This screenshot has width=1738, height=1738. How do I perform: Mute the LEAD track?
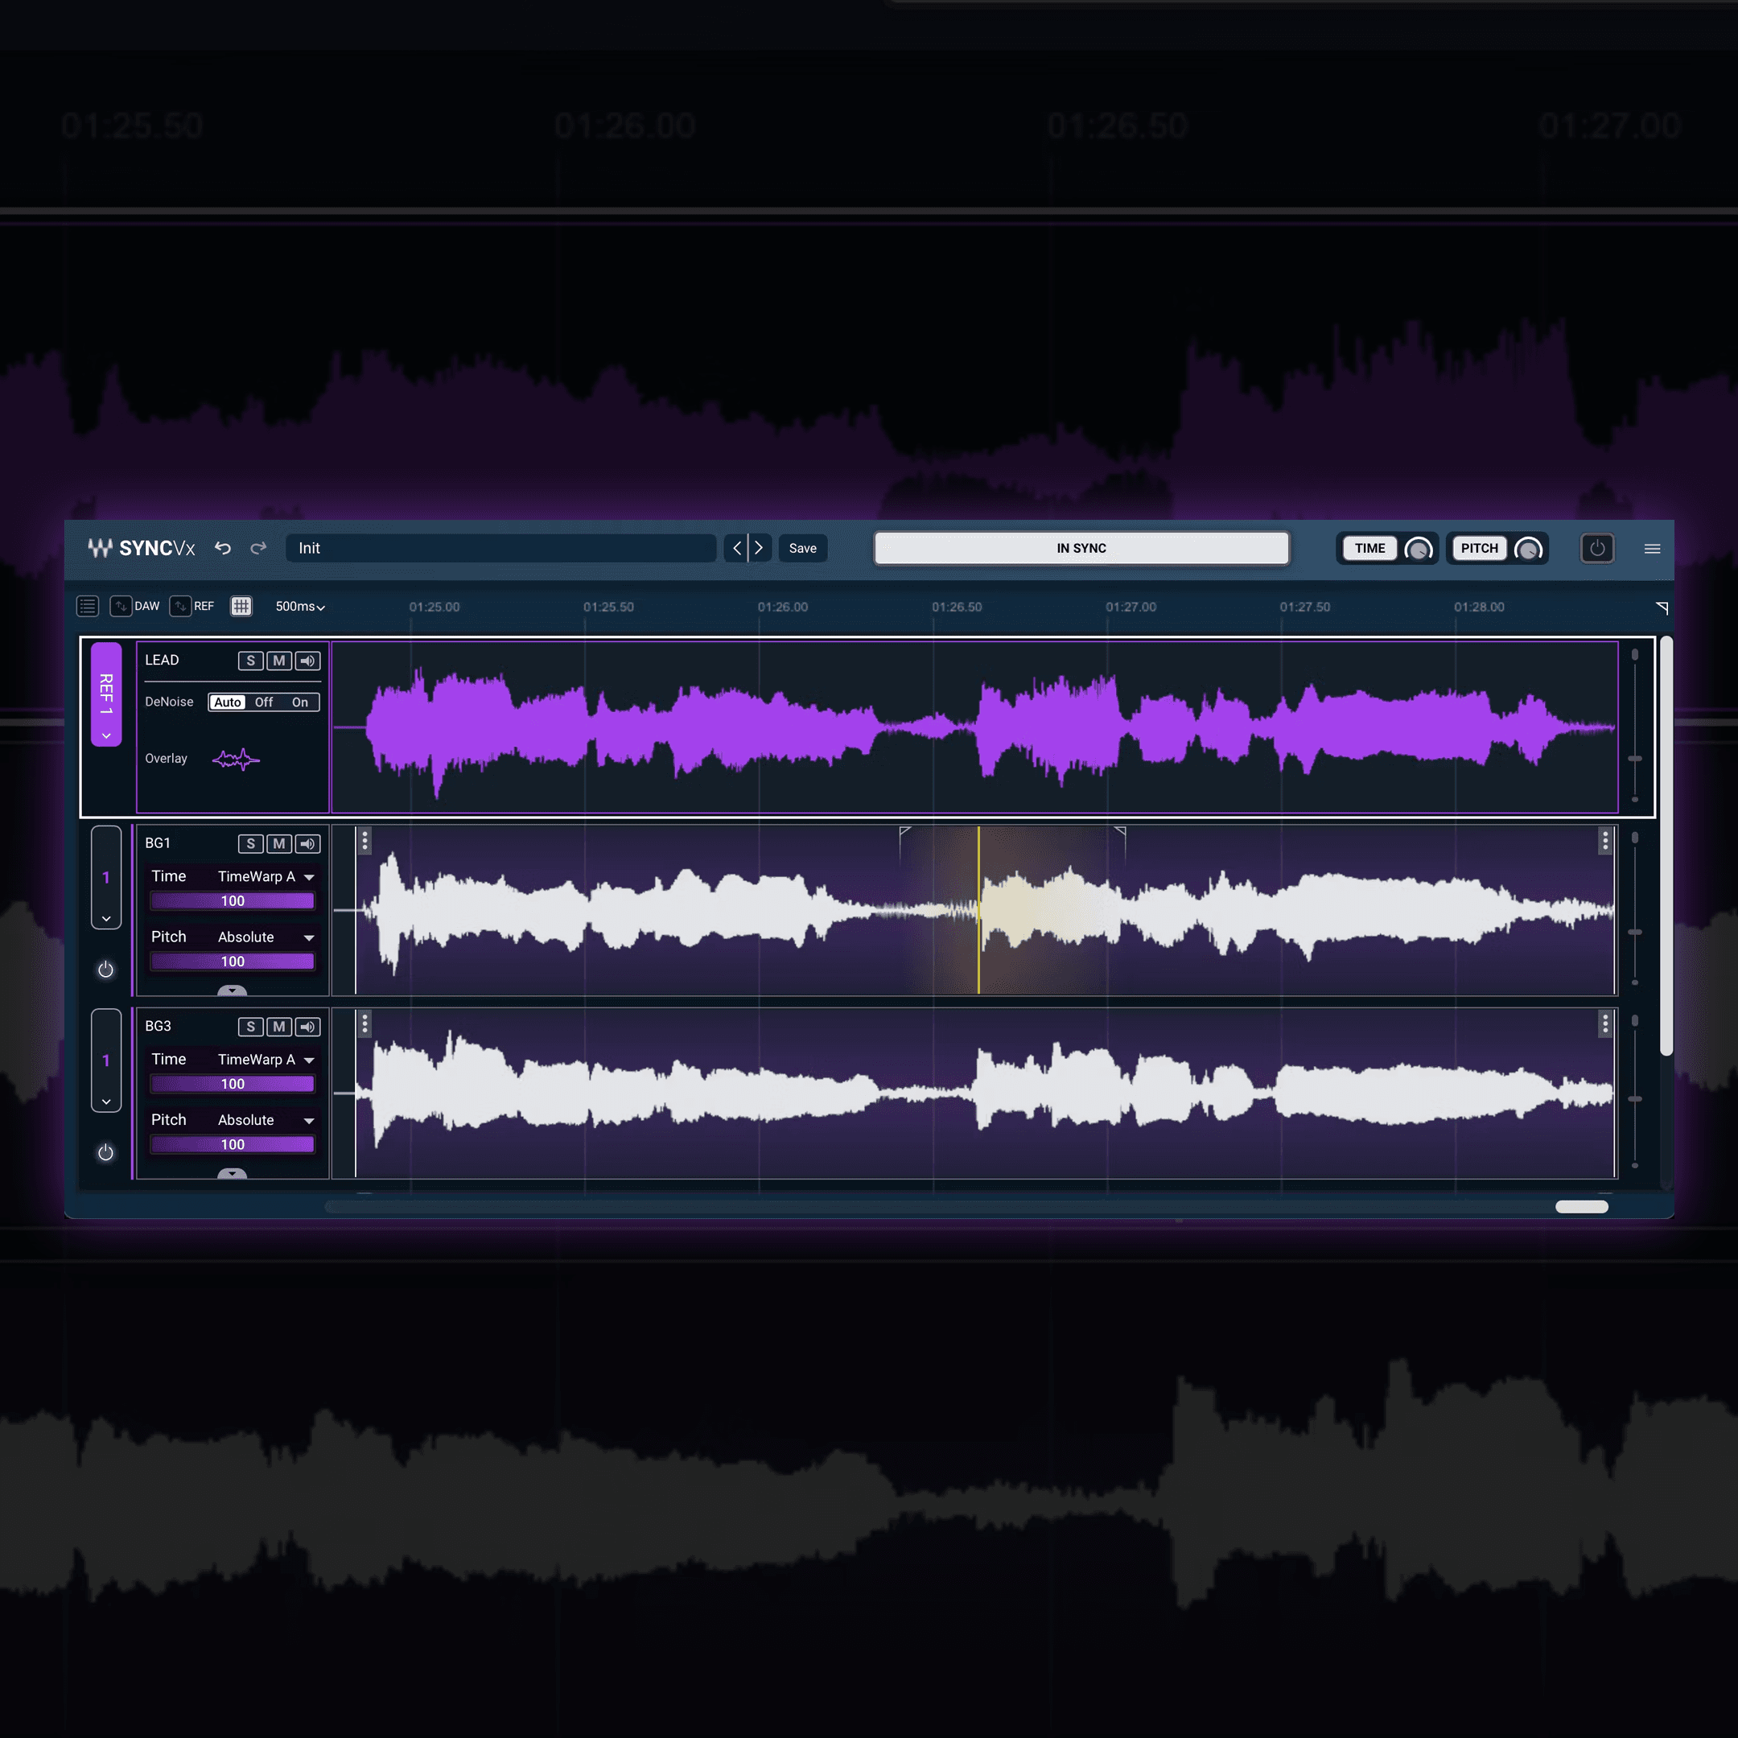[x=279, y=661]
